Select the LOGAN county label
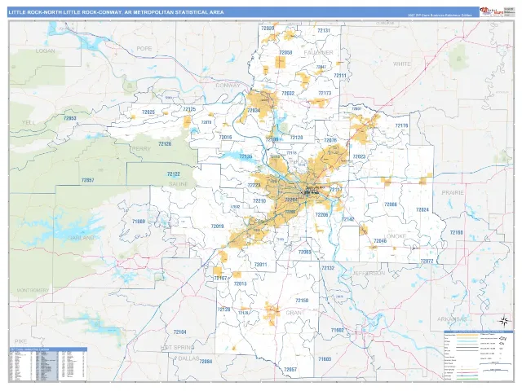This screenshot has width=522, height=391. (x=46, y=51)
